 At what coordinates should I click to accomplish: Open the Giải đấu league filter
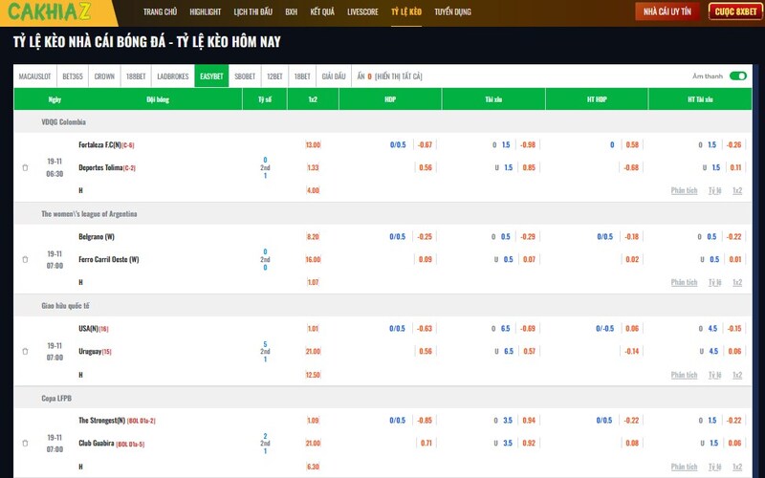[x=333, y=76]
